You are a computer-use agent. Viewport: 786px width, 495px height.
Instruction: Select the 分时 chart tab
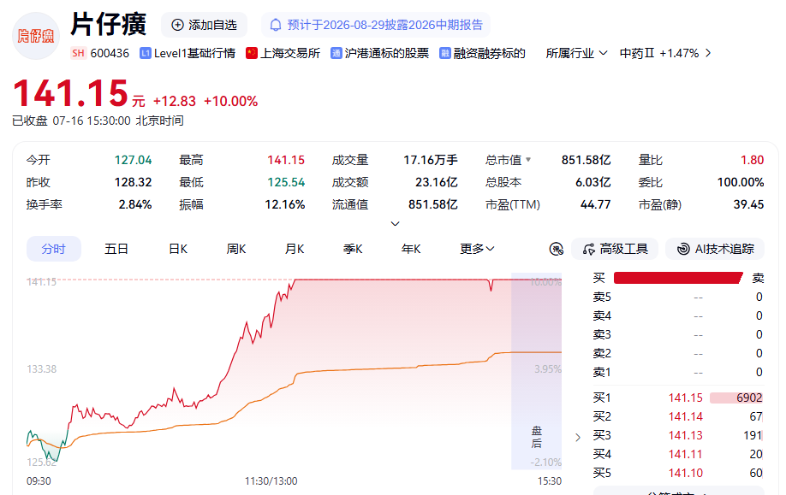coord(54,249)
